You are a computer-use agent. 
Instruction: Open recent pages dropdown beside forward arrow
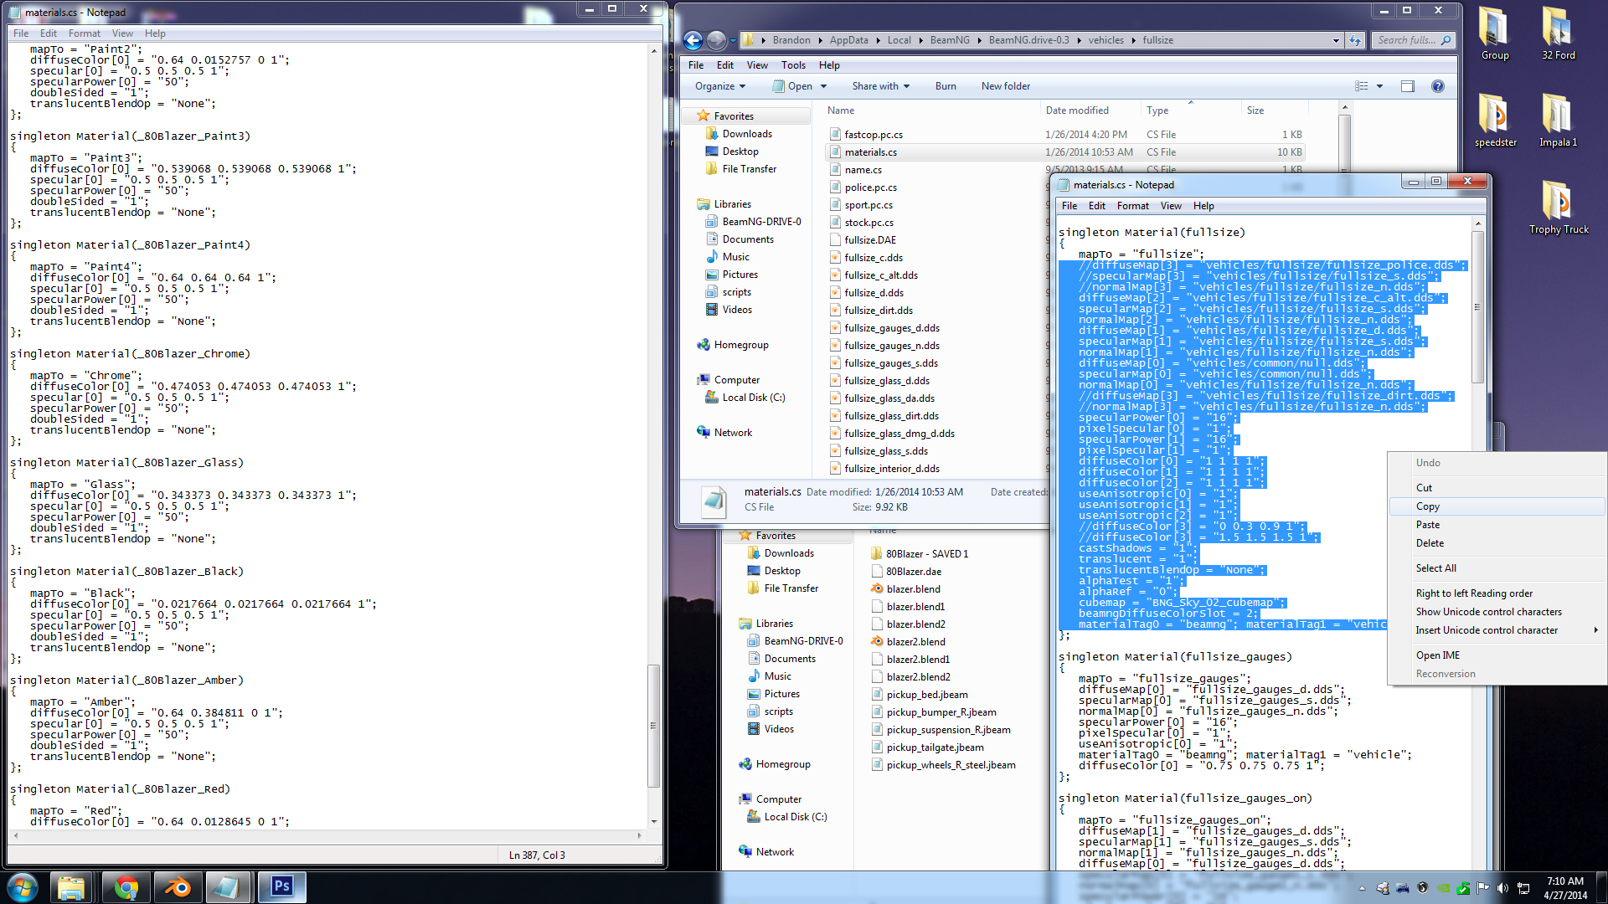point(733,40)
